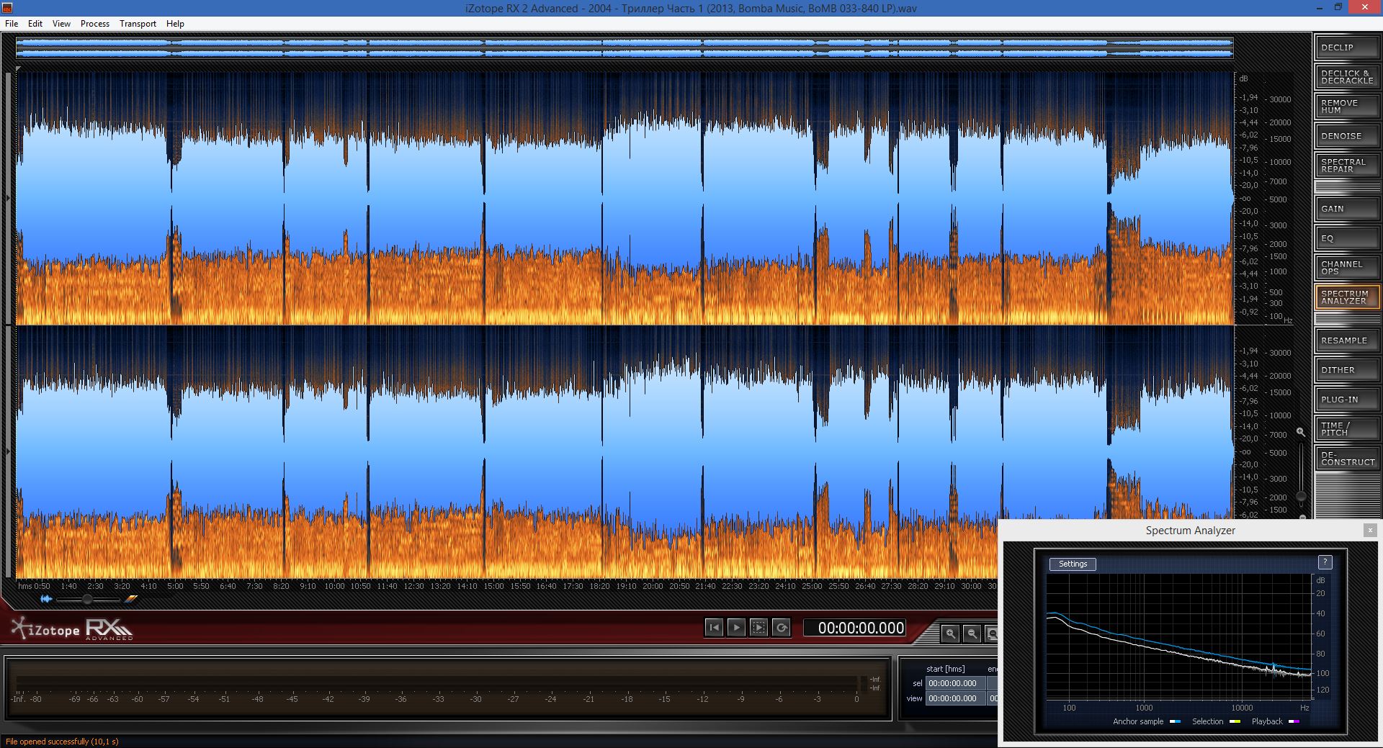
Task: Open the Gain module
Action: (1346, 209)
